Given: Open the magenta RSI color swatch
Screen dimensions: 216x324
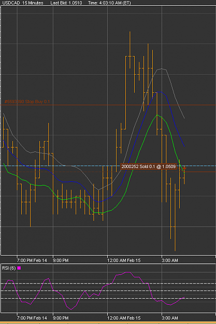Looking at the screenshot, I should coord(19,268).
